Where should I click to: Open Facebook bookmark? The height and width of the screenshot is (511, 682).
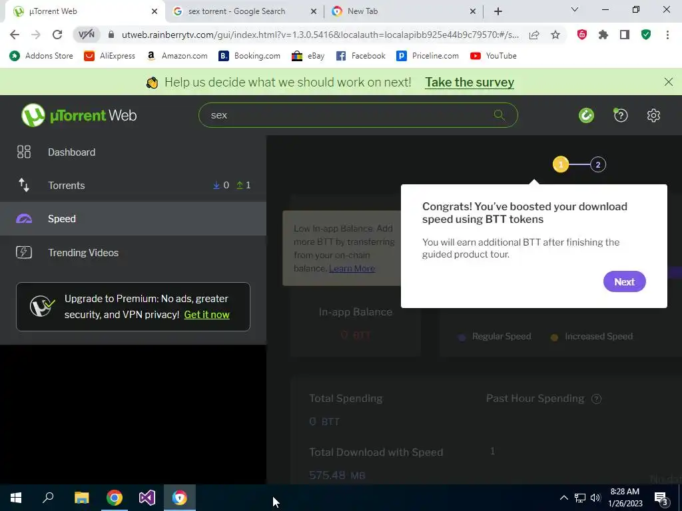pyautogui.click(x=360, y=56)
